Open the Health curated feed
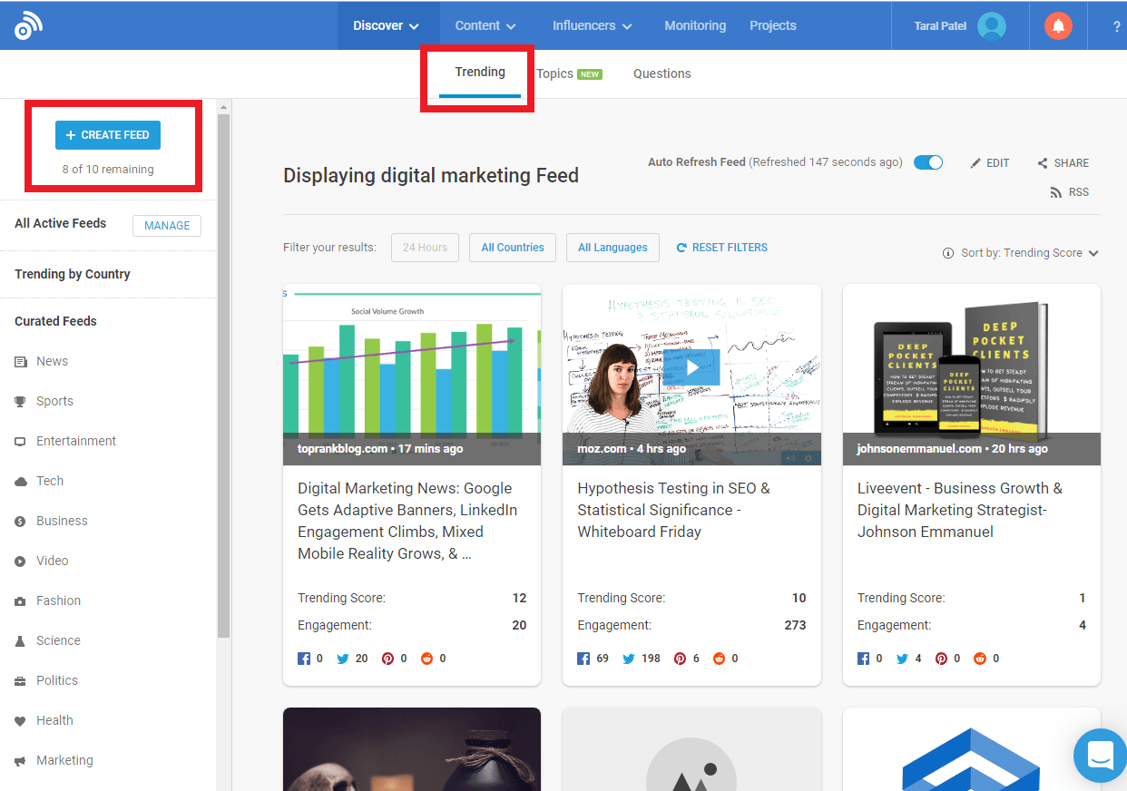Screen dimensions: 1127x791 [54, 720]
